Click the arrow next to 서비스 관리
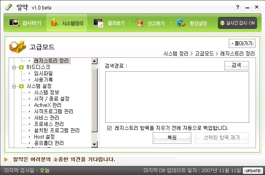The height and width of the screenshot is (175, 265). click(30, 118)
